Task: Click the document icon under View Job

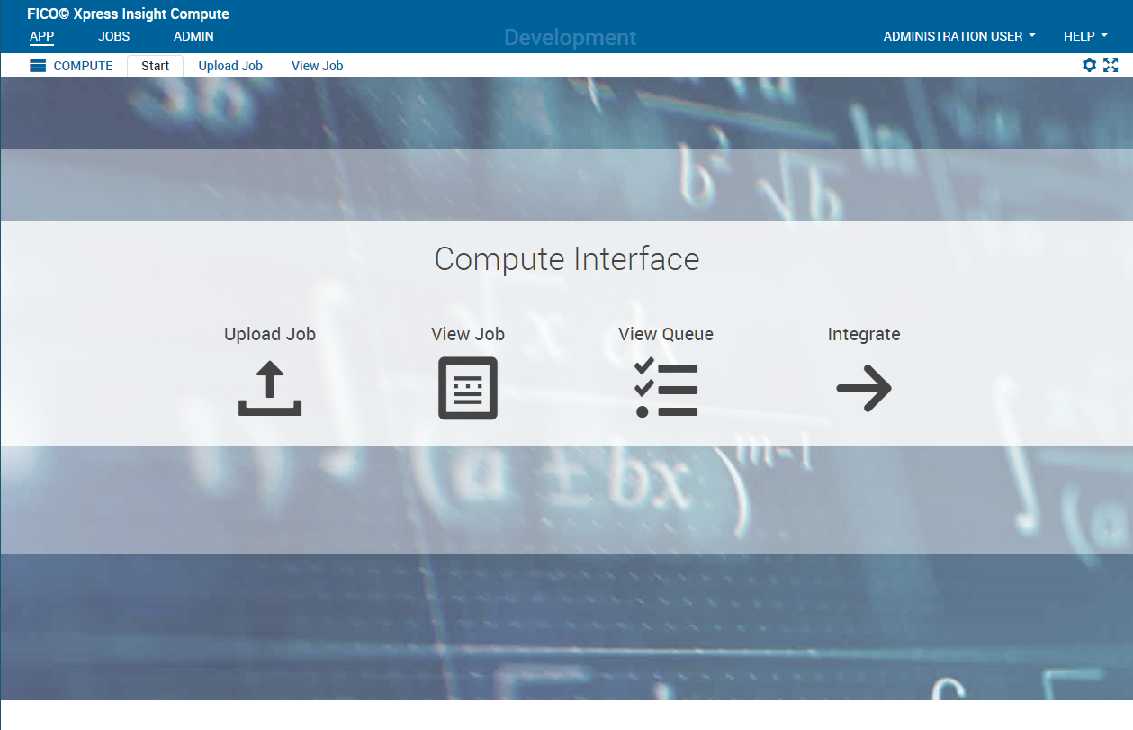Action: tap(468, 389)
